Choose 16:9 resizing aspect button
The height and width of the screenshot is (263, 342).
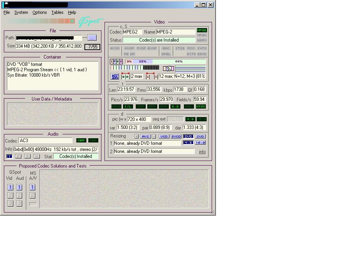click(200, 143)
